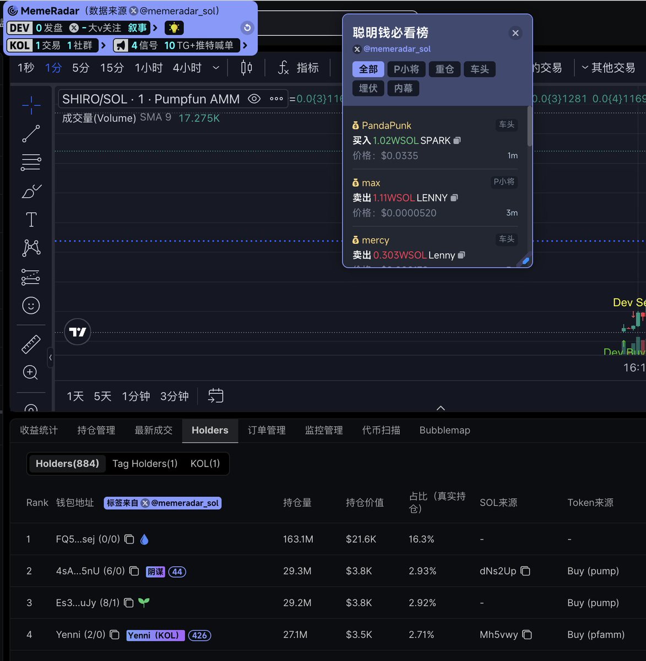Click the seedling icon beside Es3...uJy

click(144, 603)
